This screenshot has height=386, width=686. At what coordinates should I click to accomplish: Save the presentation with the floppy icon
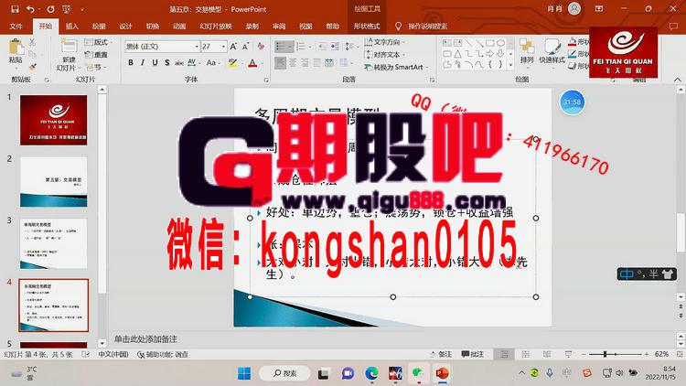coord(15,9)
